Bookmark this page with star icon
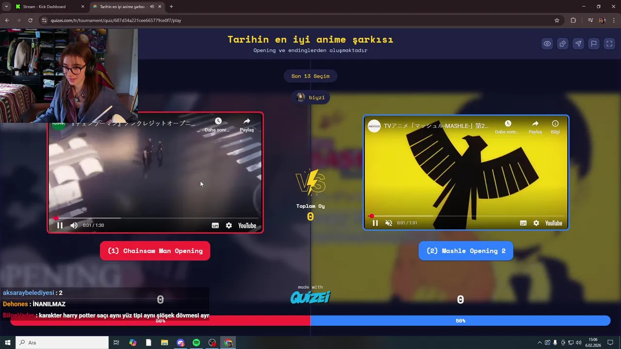This screenshot has height=349, width=621. pos(557,20)
